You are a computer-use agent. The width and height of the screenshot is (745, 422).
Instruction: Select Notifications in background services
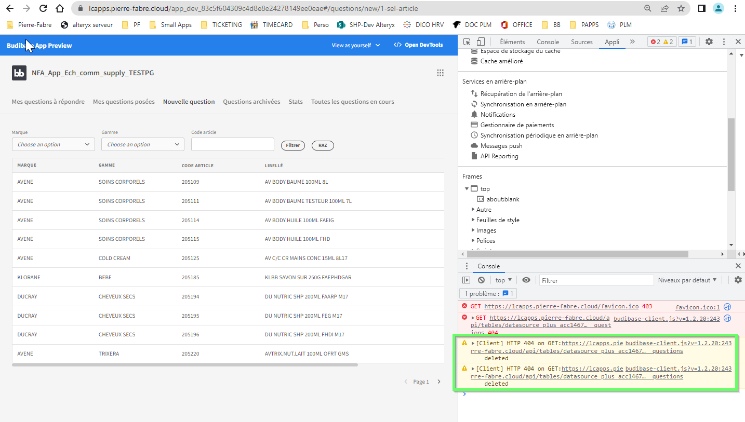point(498,115)
